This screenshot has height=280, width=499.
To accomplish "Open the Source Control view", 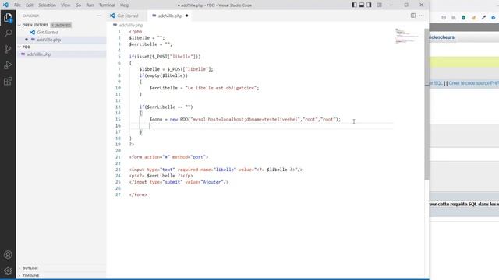I will pyautogui.click(x=8, y=49).
